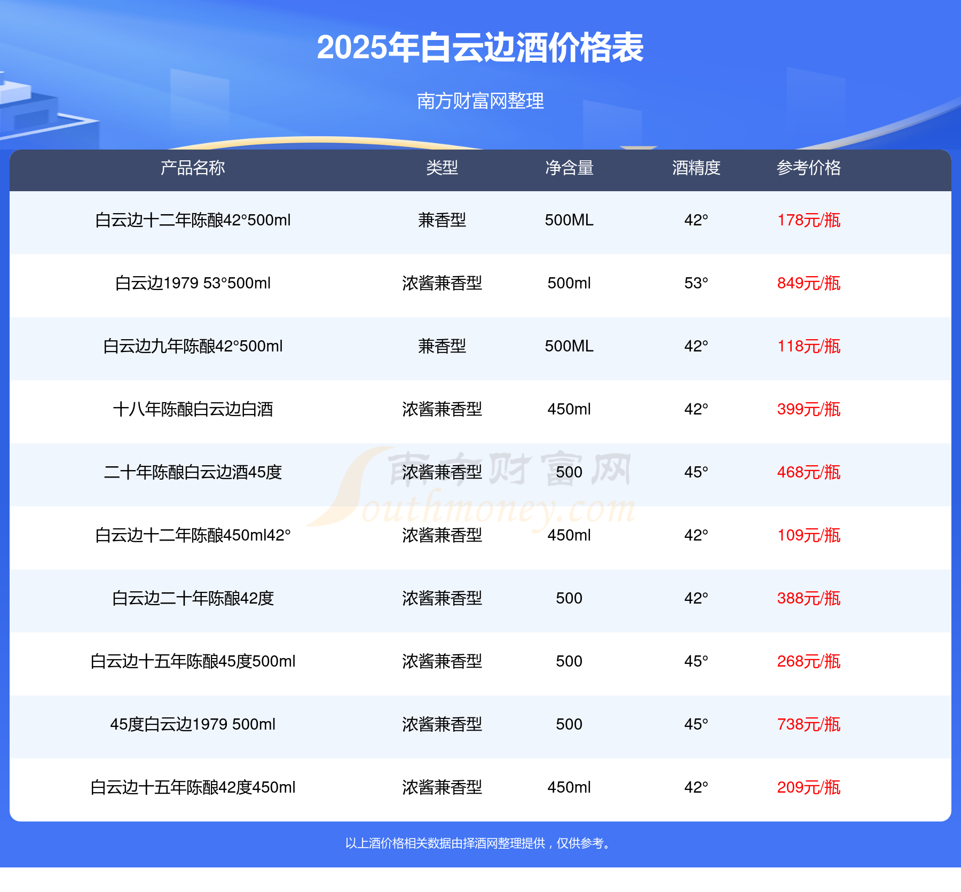Click the price 738元/瓶
Viewport: 961px width, 892px height.
(809, 724)
